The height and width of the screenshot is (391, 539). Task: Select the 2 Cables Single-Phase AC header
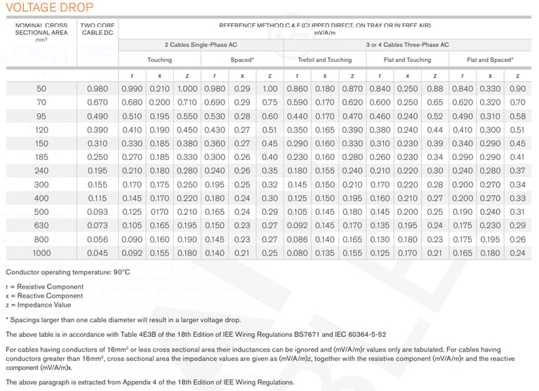[x=200, y=44]
